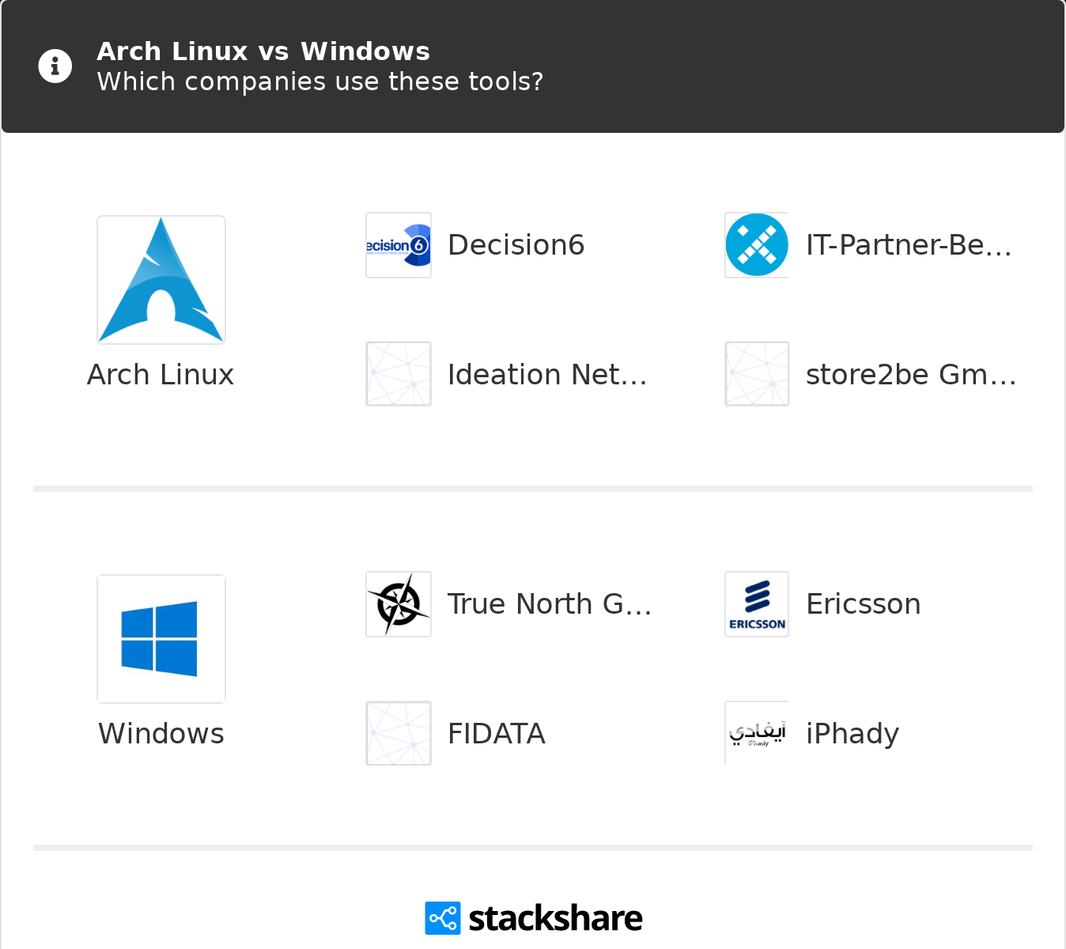Open the FIDATA placeholder logo
The width and height of the screenshot is (1066, 949).
click(399, 733)
